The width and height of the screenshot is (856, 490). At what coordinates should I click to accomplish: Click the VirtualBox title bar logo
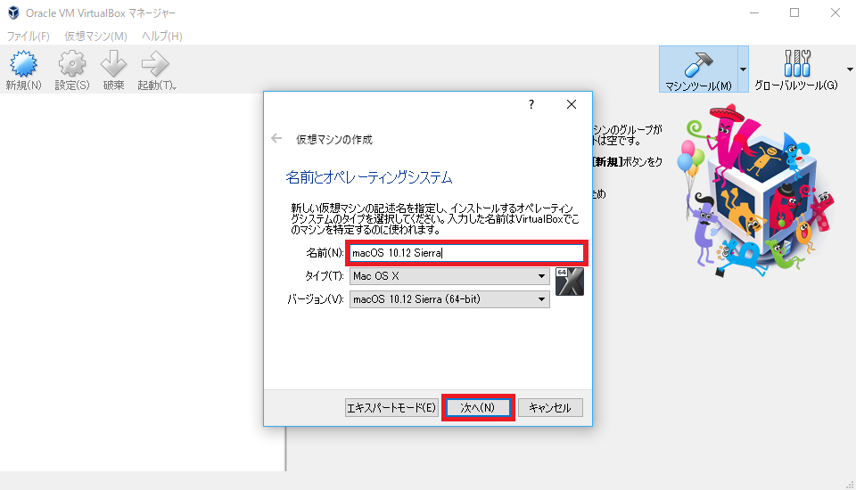pos(13,12)
